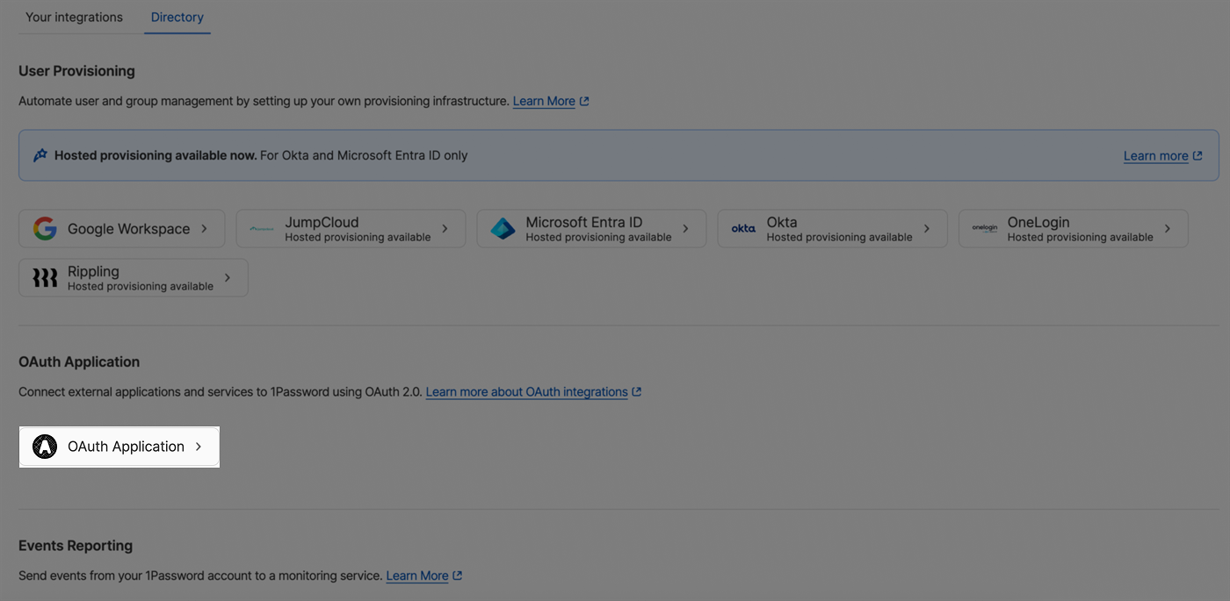
Task: Open the Okta tile using its chevron
Action: [x=925, y=228]
